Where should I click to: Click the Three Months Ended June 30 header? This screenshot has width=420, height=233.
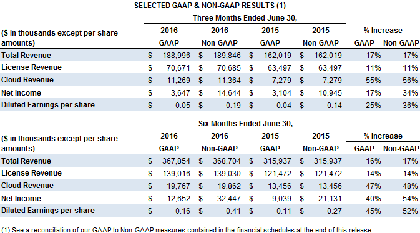(x=245, y=18)
